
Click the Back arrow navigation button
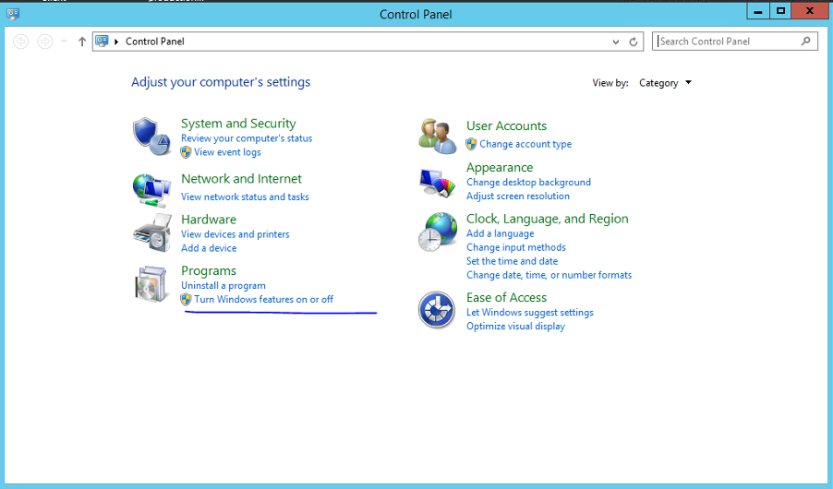coord(20,42)
